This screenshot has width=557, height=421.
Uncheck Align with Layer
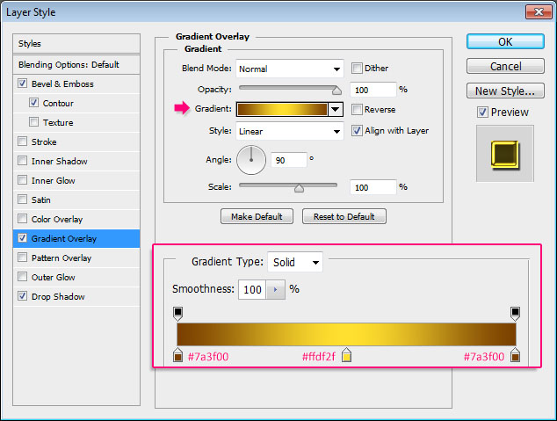pyautogui.click(x=357, y=130)
